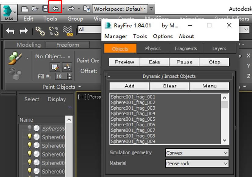Open Simulation geometry Convex dropdown
Image resolution: width=252 pixels, height=177 pixels.
[x=197, y=153]
